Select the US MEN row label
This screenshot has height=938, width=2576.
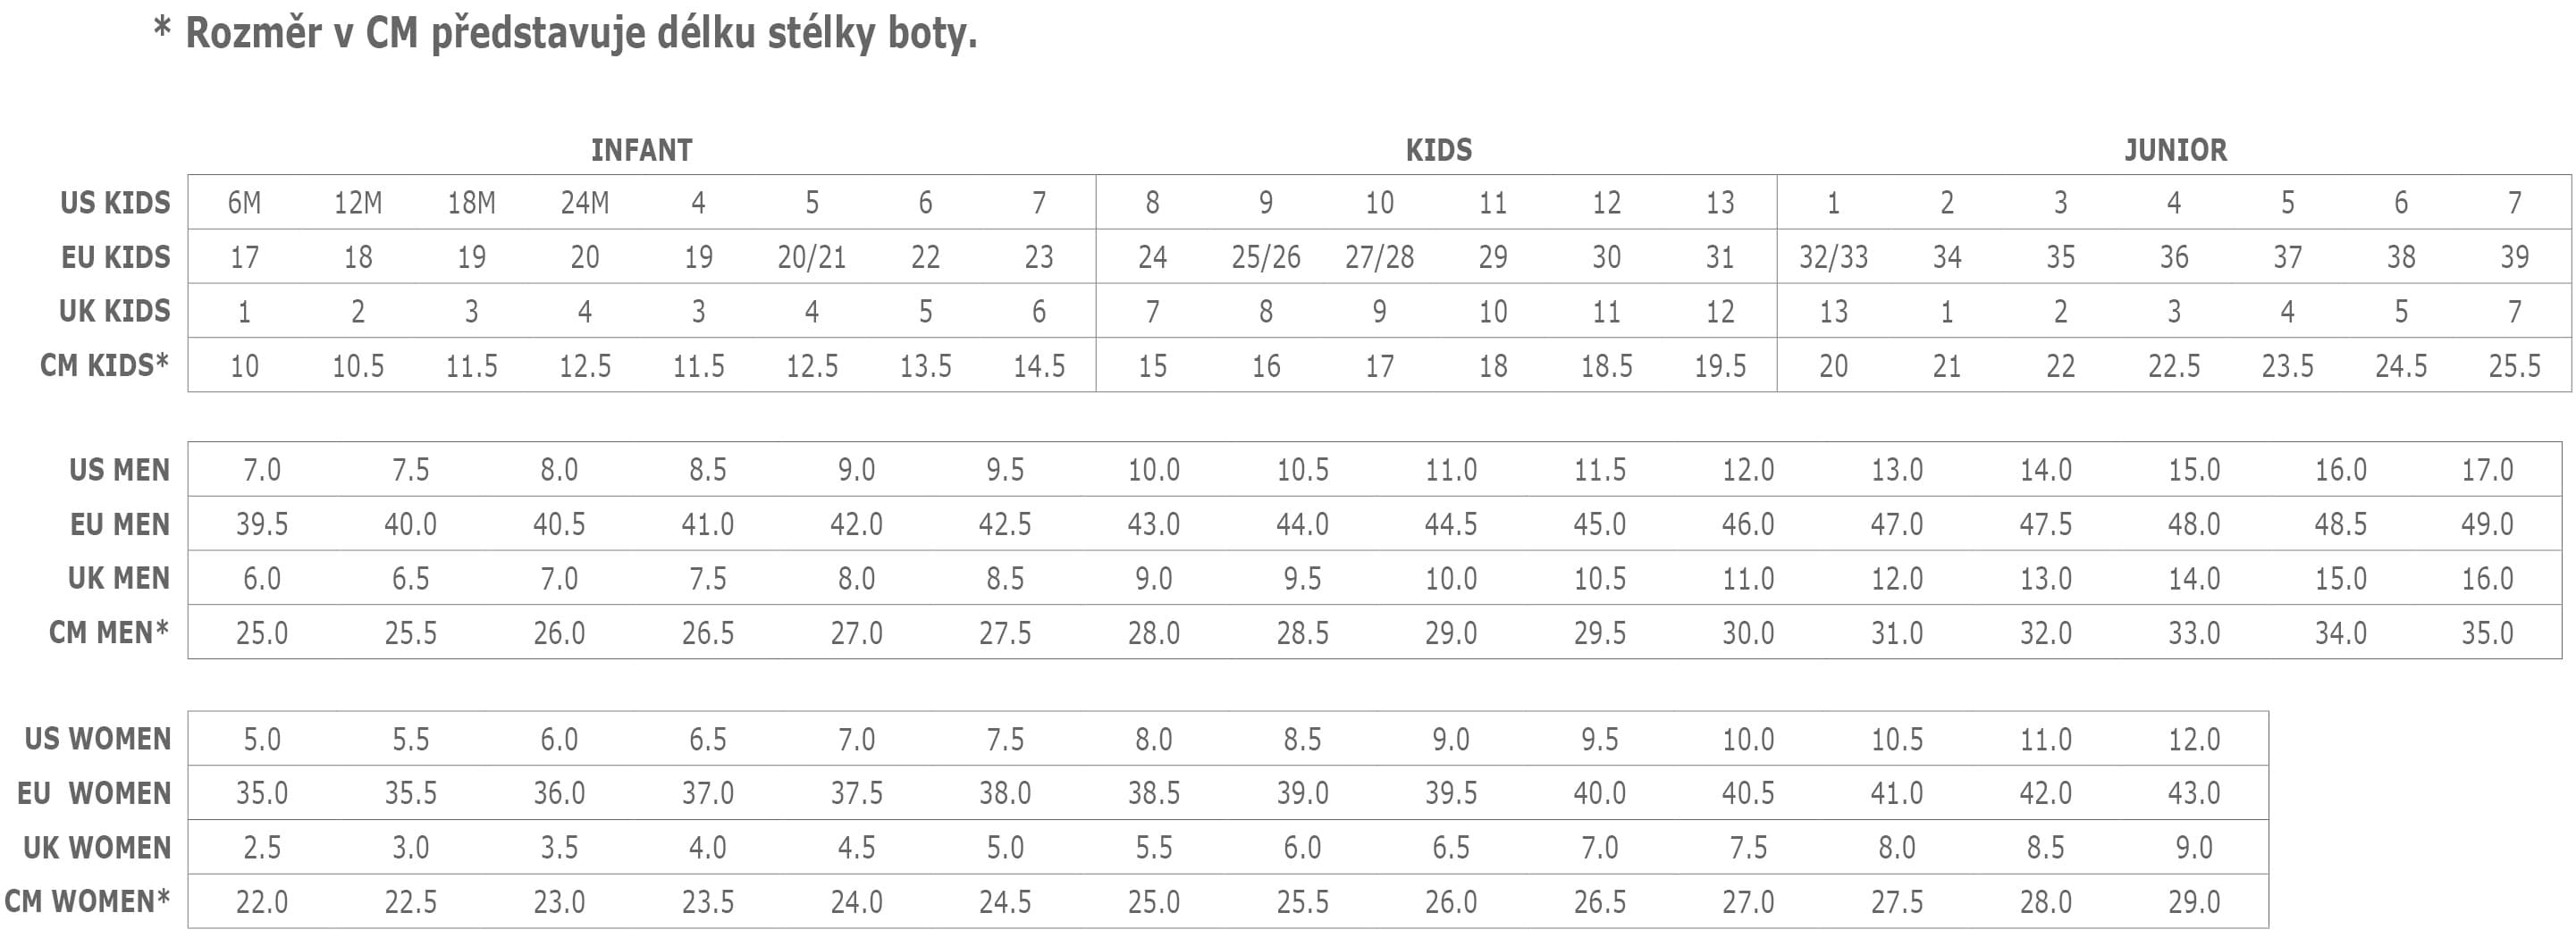point(119,470)
